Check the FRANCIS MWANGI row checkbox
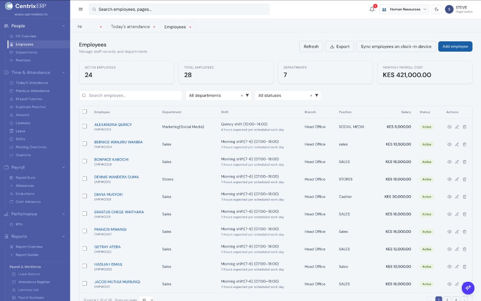Viewport: 481px width, 301px height. (85, 231)
